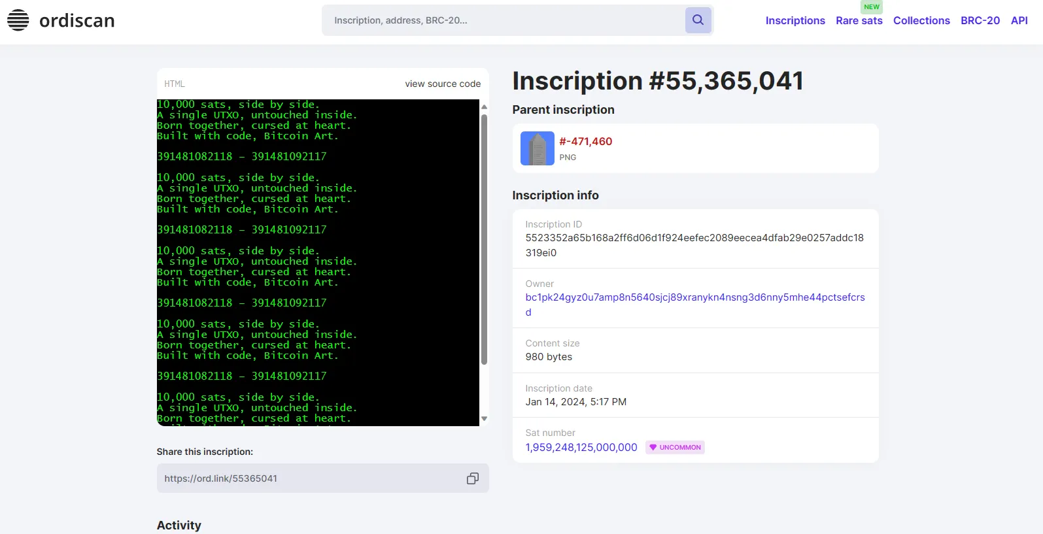This screenshot has width=1043, height=534.
Task: Copy the ord.link share URL
Action: (x=472, y=478)
